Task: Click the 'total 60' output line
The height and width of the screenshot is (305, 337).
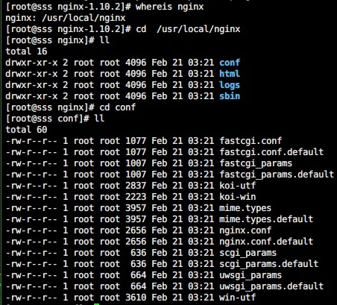Action: point(26,130)
